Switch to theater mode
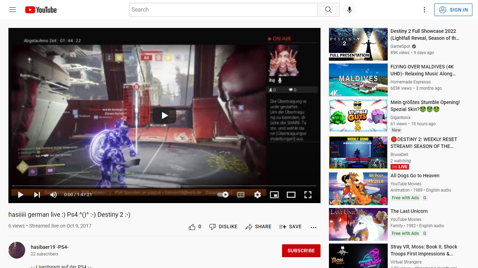 291,195
